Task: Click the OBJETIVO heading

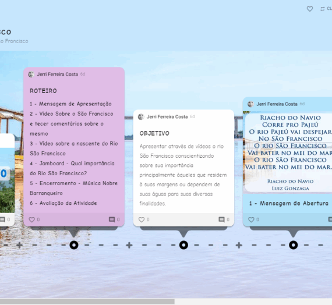Action: 154,133
